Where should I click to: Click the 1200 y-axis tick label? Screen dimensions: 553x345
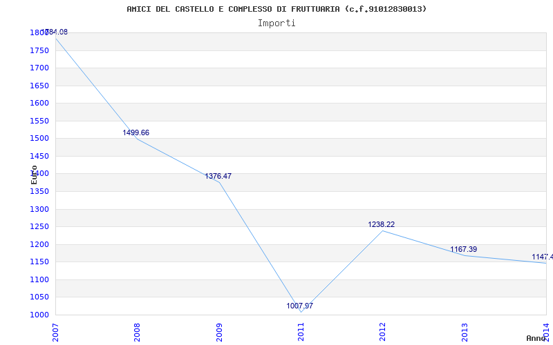(39, 244)
